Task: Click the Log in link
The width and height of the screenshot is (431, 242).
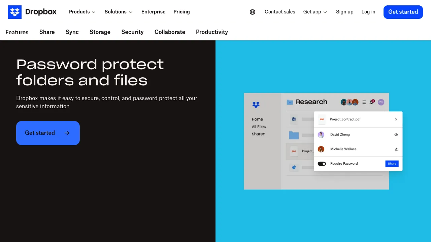Action: pyautogui.click(x=368, y=12)
